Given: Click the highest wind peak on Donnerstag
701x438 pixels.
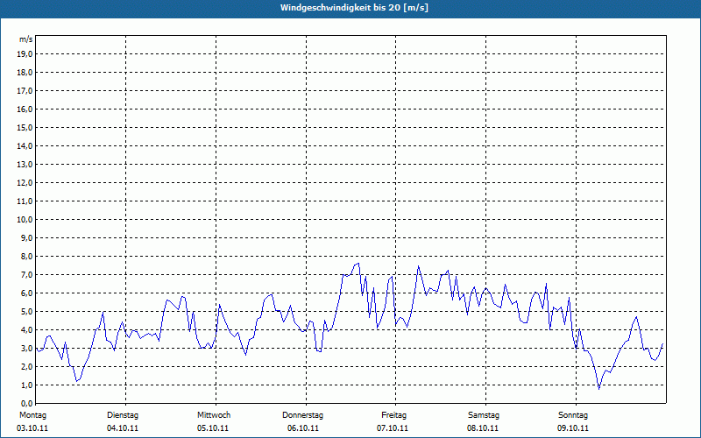Looking at the screenshot, I should pyautogui.click(x=358, y=264).
